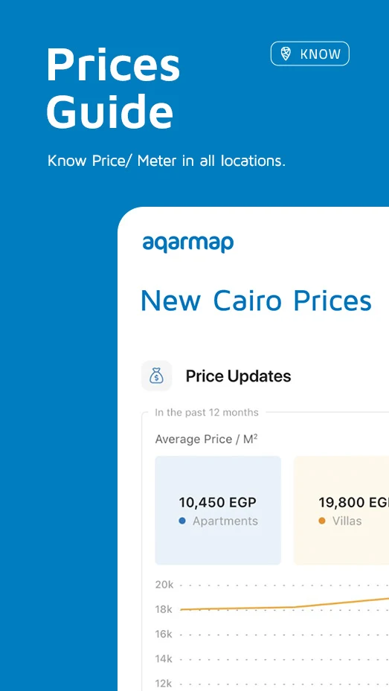
Task: Click the blue Apartments legend dot
Action: (182, 521)
